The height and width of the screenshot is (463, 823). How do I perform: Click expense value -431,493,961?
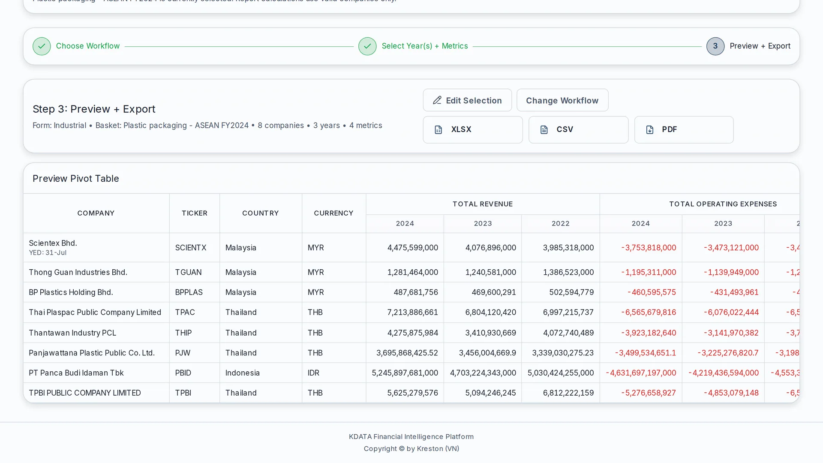pyautogui.click(x=734, y=292)
